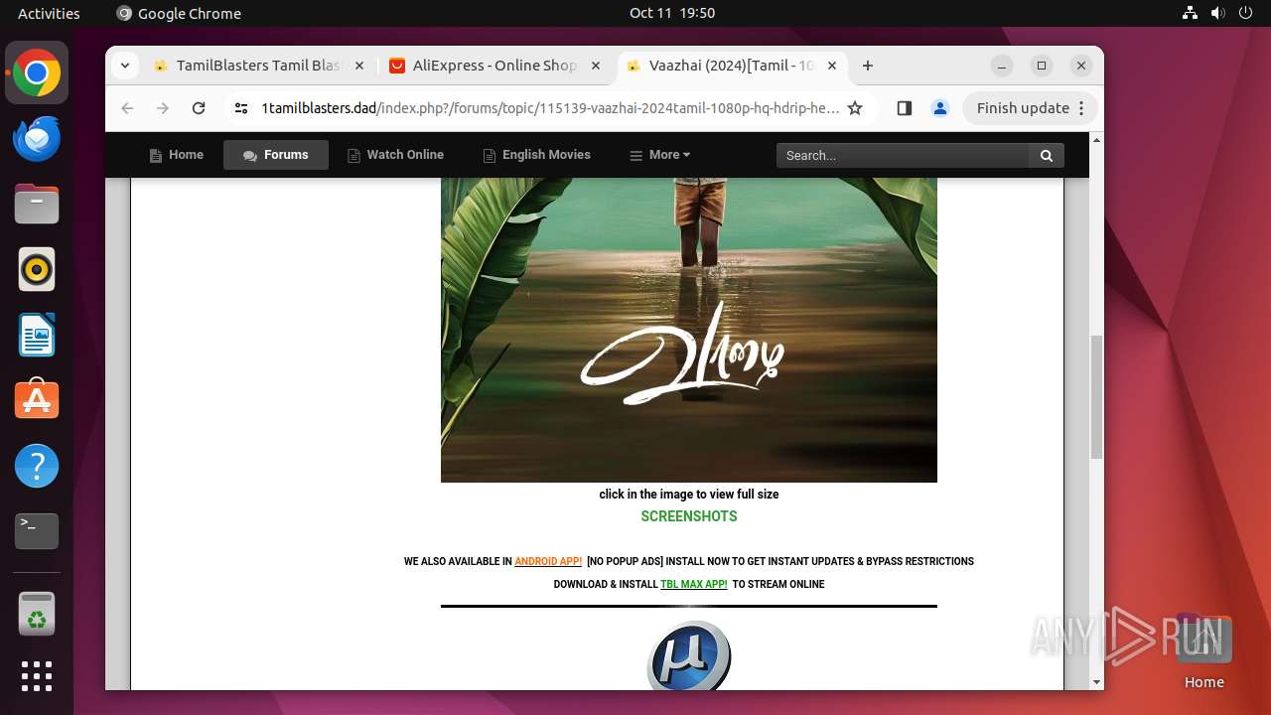Open the Trash in the dock
This screenshot has height=715, width=1271.
point(37,614)
